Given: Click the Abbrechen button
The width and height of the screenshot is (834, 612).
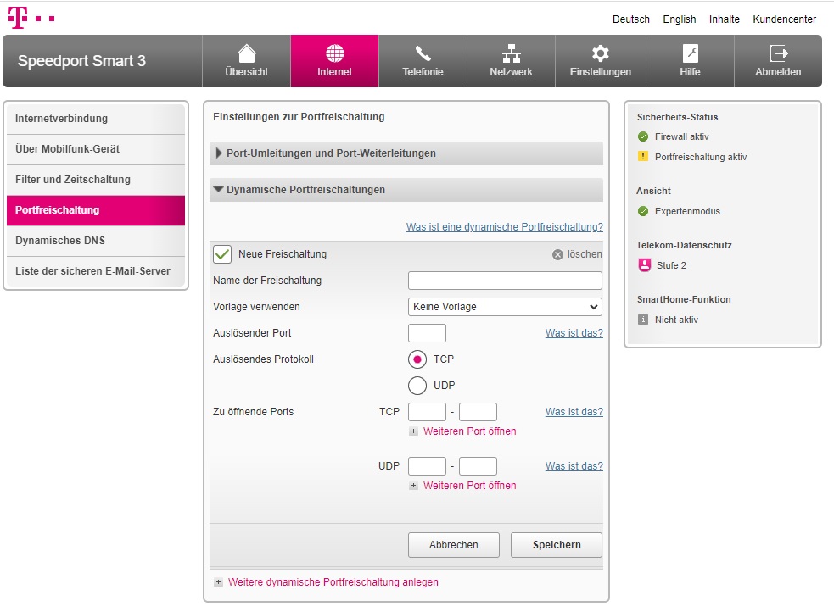Looking at the screenshot, I should click(x=454, y=545).
